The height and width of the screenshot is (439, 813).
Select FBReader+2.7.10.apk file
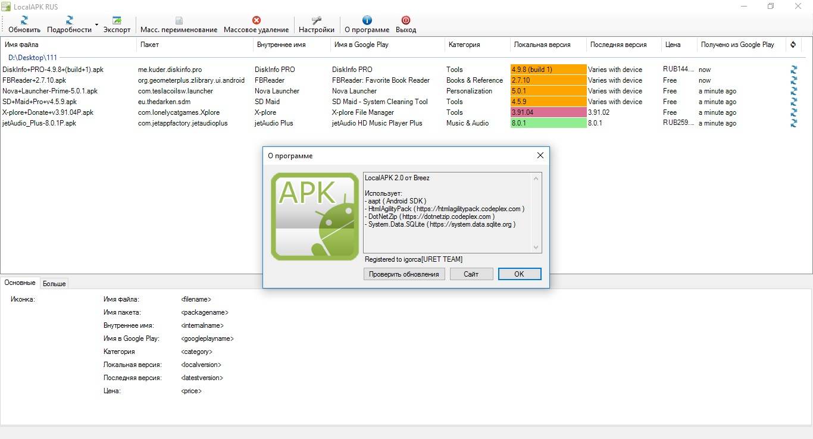point(35,80)
